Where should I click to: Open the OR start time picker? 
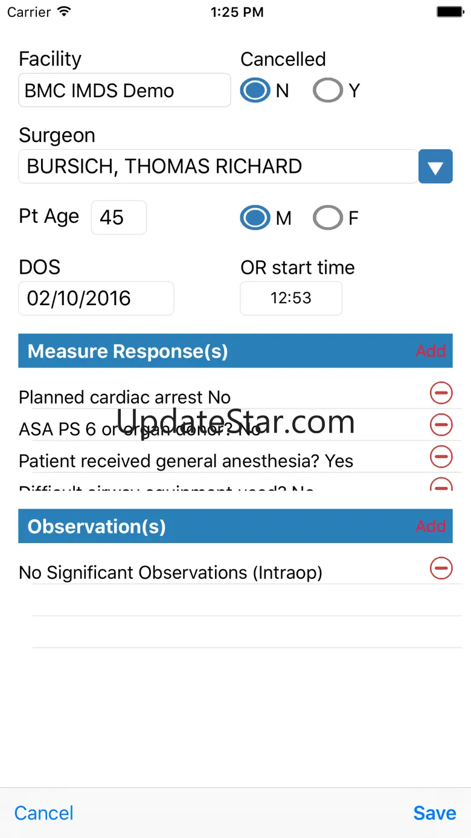coord(291,298)
